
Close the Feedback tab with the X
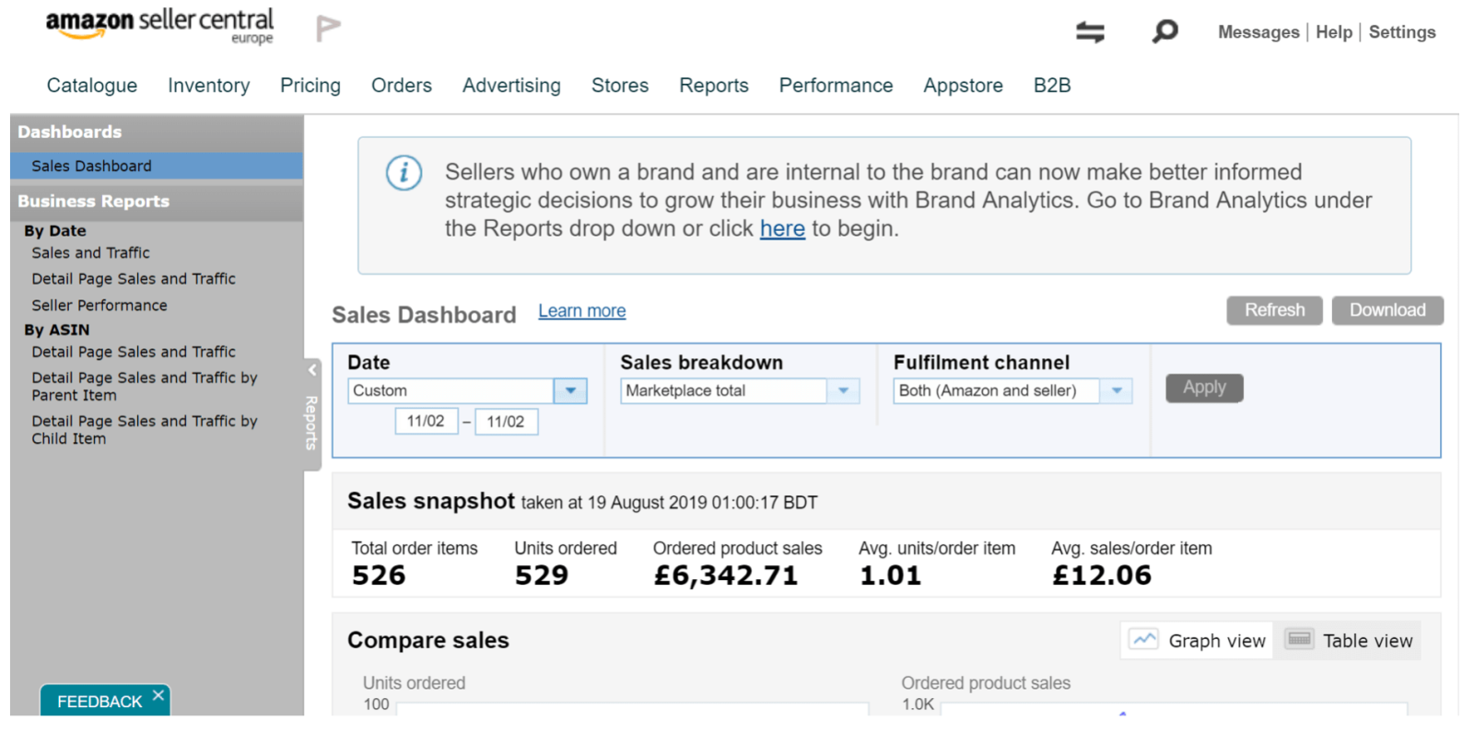click(158, 695)
